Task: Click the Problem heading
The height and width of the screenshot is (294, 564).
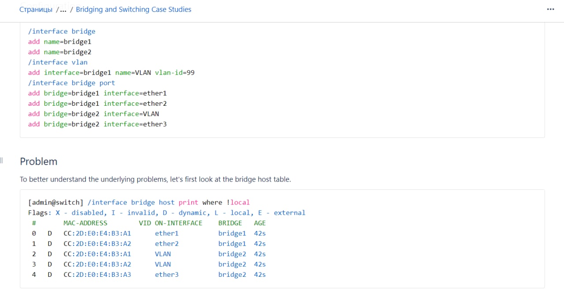Action: [x=39, y=161]
